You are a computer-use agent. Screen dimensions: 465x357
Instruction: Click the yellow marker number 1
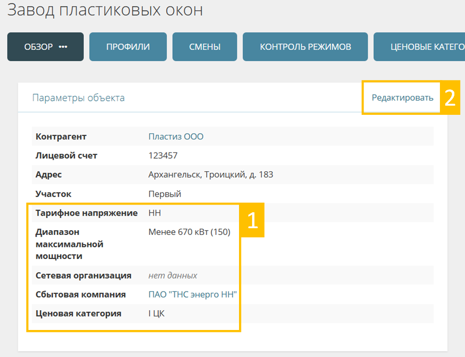point(253,220)
